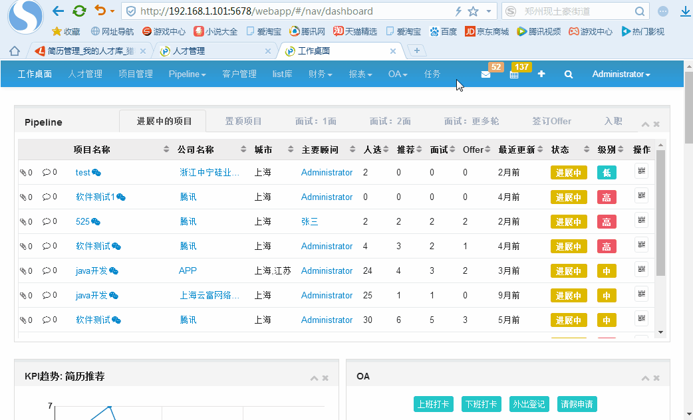693x420 pixels.
Task: Reload page with green refresh icon
Action: 79,11
